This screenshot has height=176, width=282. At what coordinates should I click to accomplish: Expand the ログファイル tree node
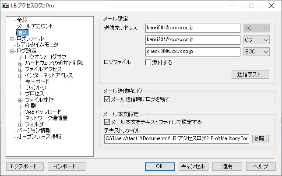(12, 39)
